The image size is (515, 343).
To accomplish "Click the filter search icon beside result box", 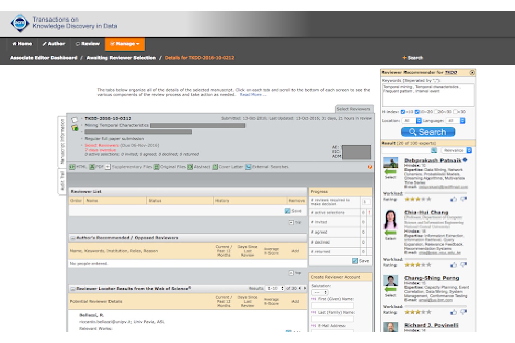I will click(434, 150).
